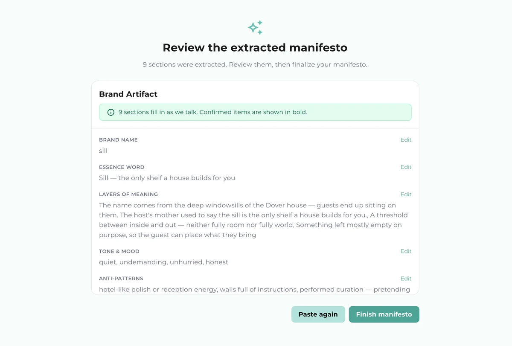Open Edit for Layers of Meaning
This screenshot has width=512, height=346.
(x=406, y=195)
